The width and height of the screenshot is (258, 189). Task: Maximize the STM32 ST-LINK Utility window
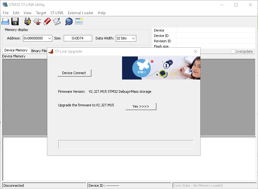[x=236, y=5]
